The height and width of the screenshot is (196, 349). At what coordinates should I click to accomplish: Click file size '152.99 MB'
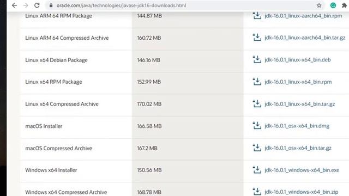pyautogui.click(x=149, y=82)
